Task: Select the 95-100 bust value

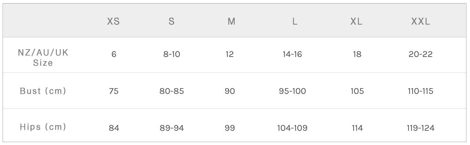Action: coord(292,91)
